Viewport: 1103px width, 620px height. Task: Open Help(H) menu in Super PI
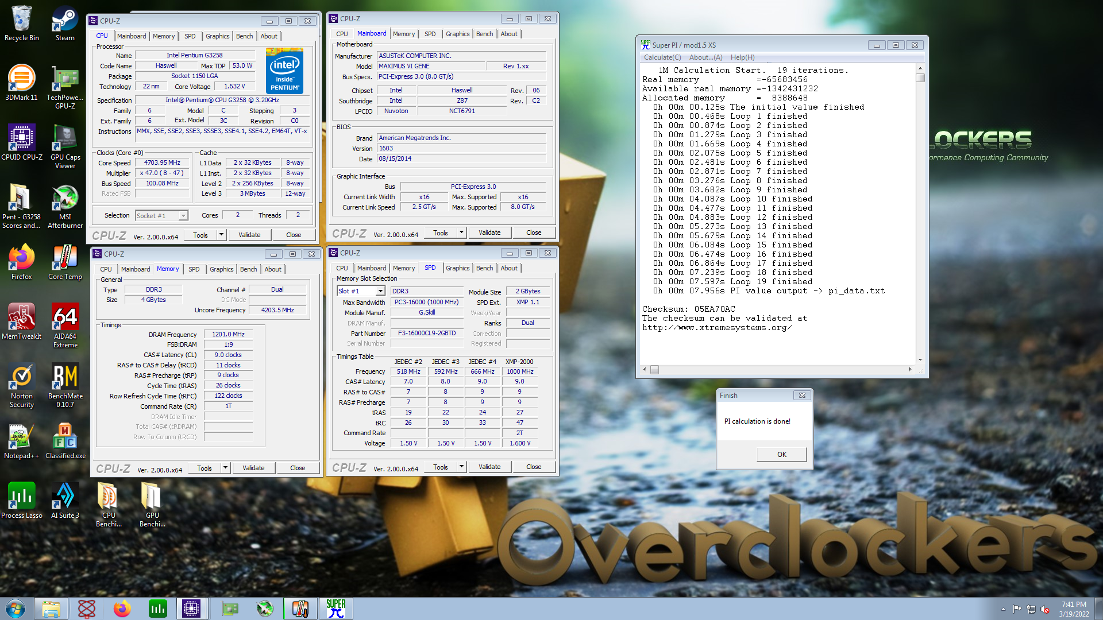point(742,57)
